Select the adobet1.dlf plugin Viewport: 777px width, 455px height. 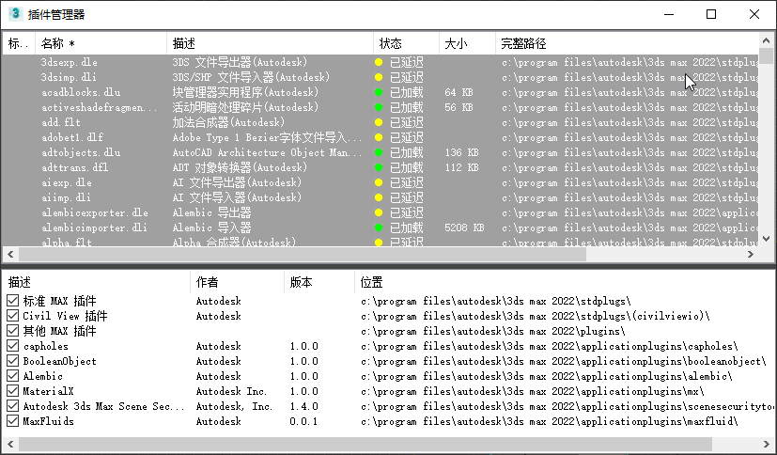[381, 137]
